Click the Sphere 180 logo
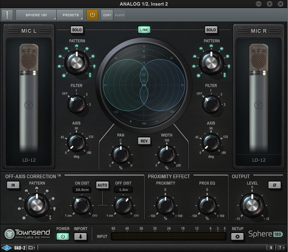The image size is (288, 252). 266,234
